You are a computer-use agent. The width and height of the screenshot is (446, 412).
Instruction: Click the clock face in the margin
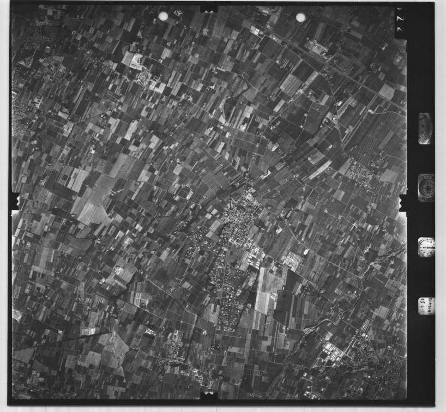pyautogui.click(x=426, y=247)
